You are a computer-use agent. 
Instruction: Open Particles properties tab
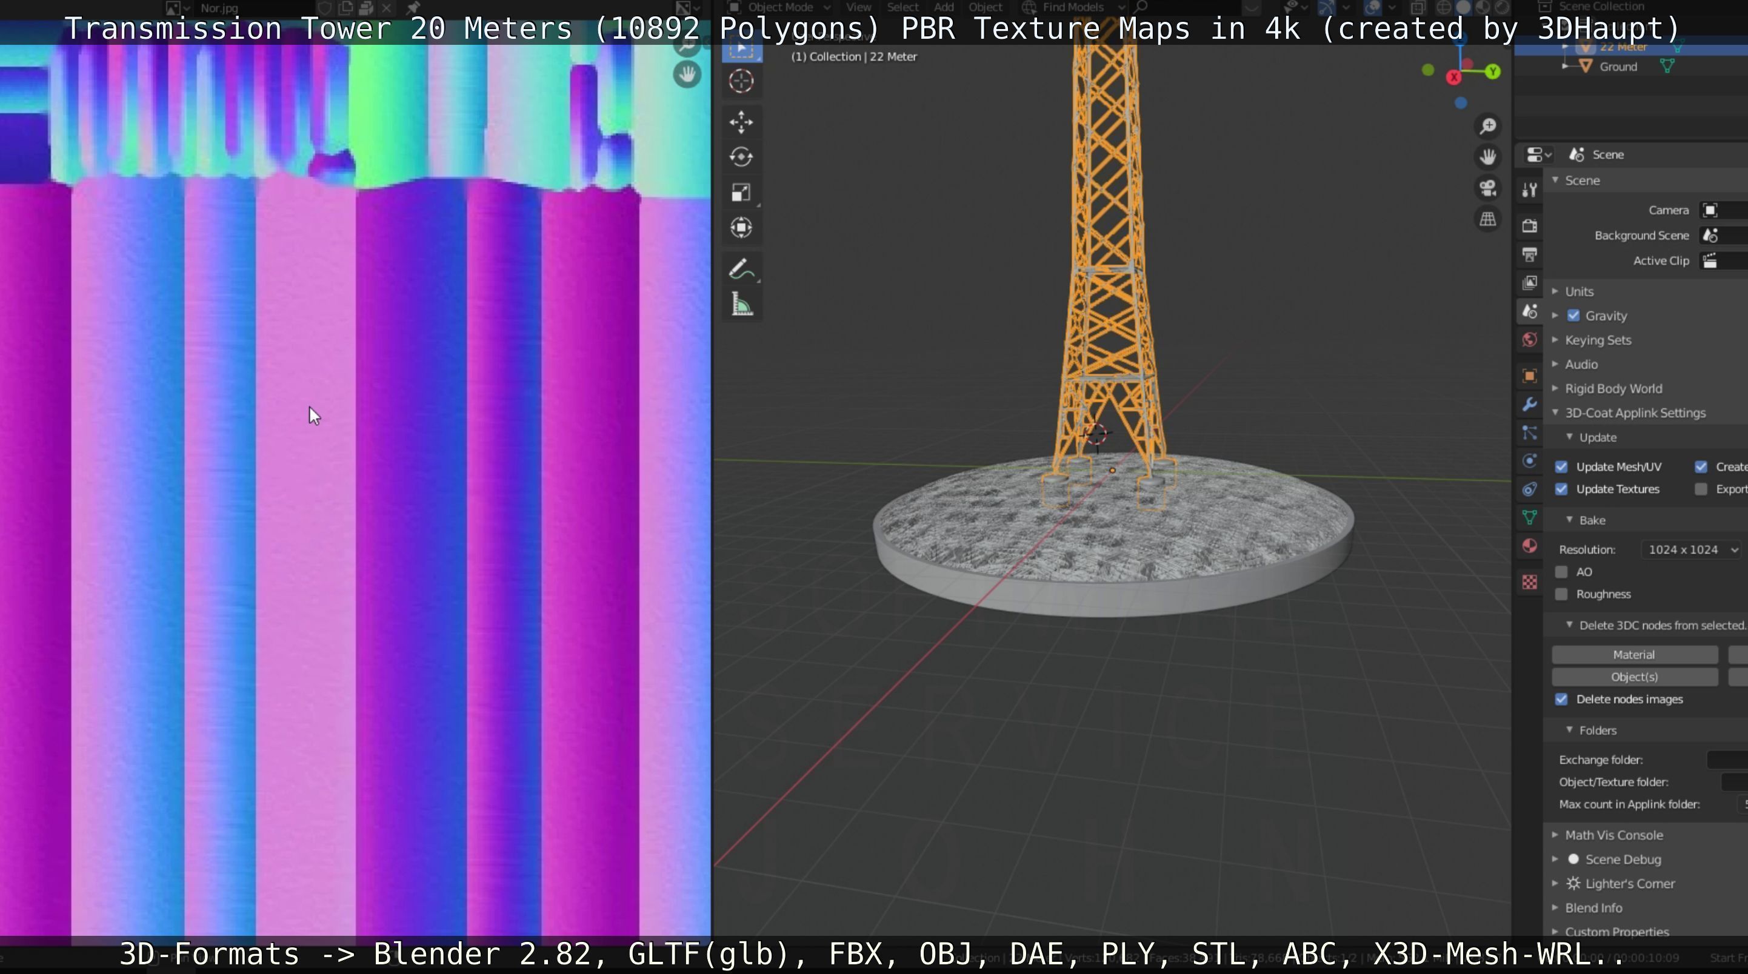(x=1530, y=432)
